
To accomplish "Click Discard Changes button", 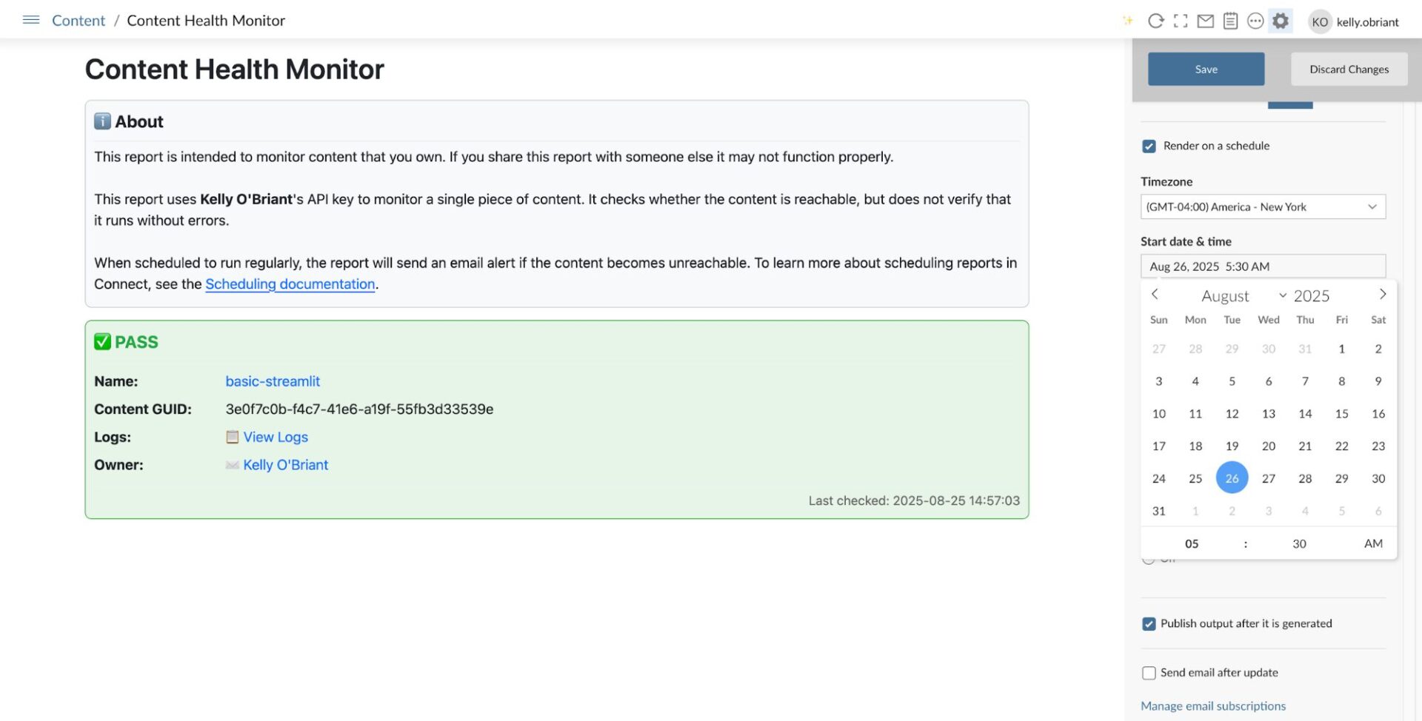I will (1349, 70).
